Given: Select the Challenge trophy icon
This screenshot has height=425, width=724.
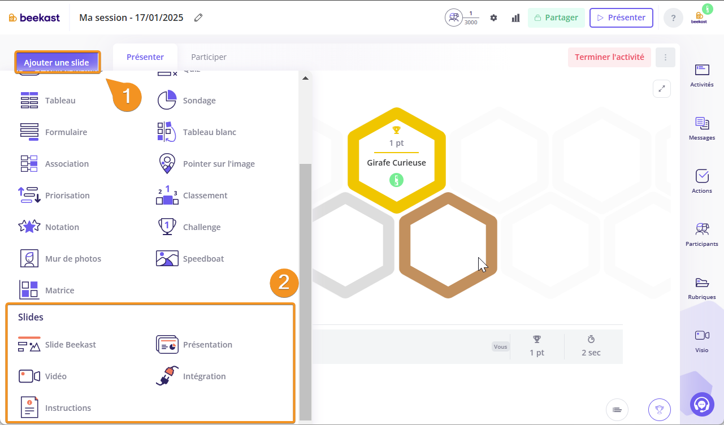Looking at the screenshot, I should (167, 227).
